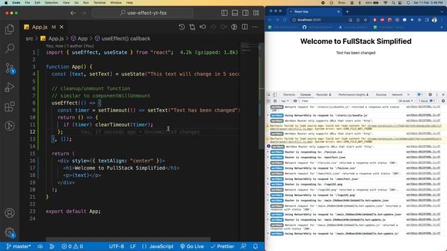Open the Apple menu
Viewport: 447px width, 251px height.
click(6, 3)
